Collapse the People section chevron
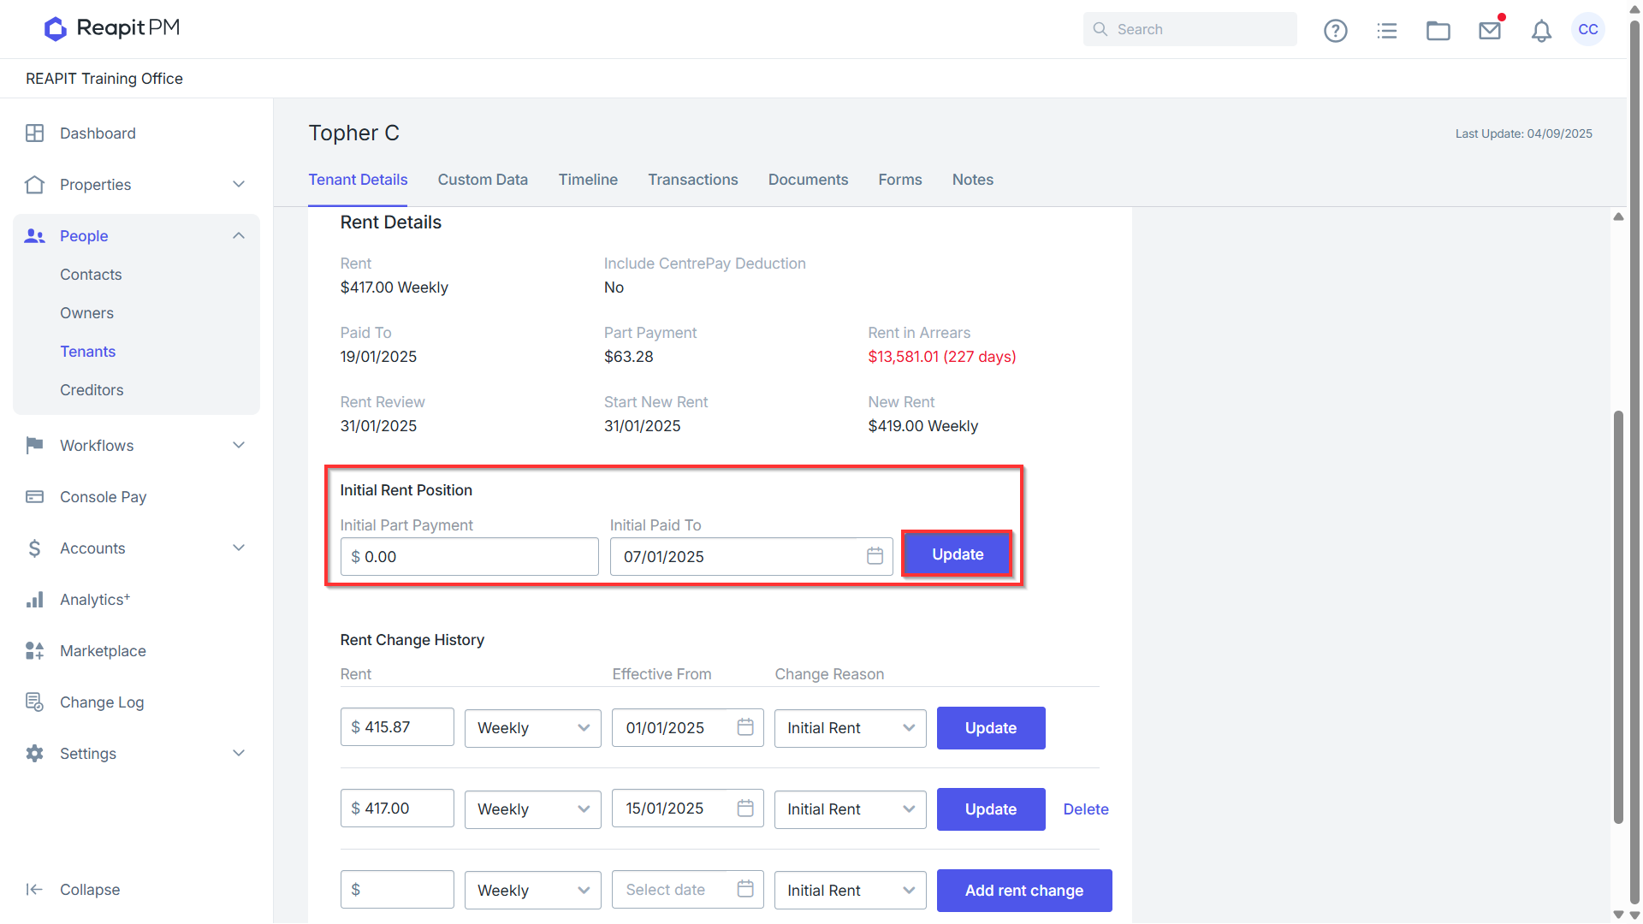Viewport: 1643px width, 924px height. [239, 236]
